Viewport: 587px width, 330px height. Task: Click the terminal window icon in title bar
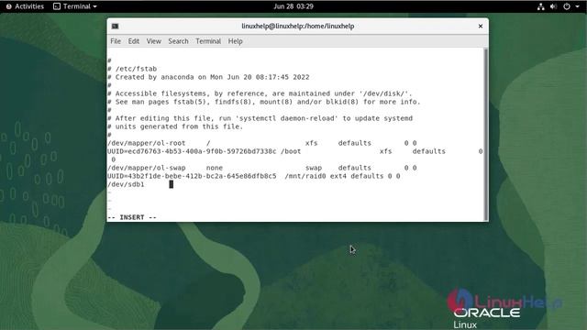[x=115, y=27]
